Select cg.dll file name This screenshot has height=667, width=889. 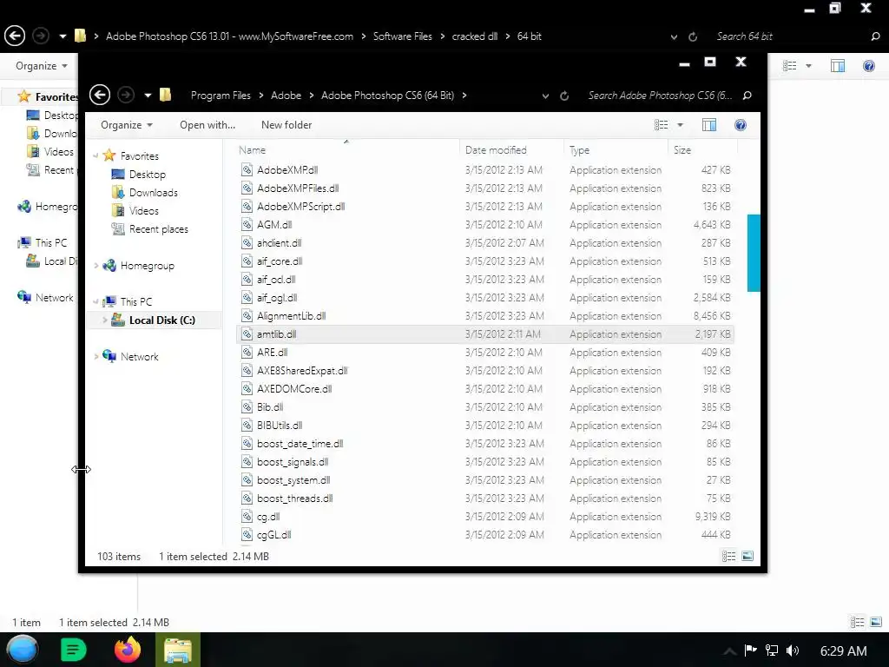point(268,517)
